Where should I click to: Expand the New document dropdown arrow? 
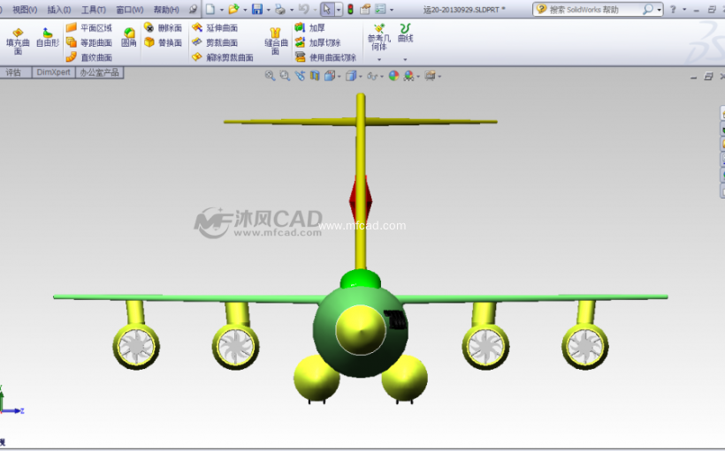pos(221,10)
